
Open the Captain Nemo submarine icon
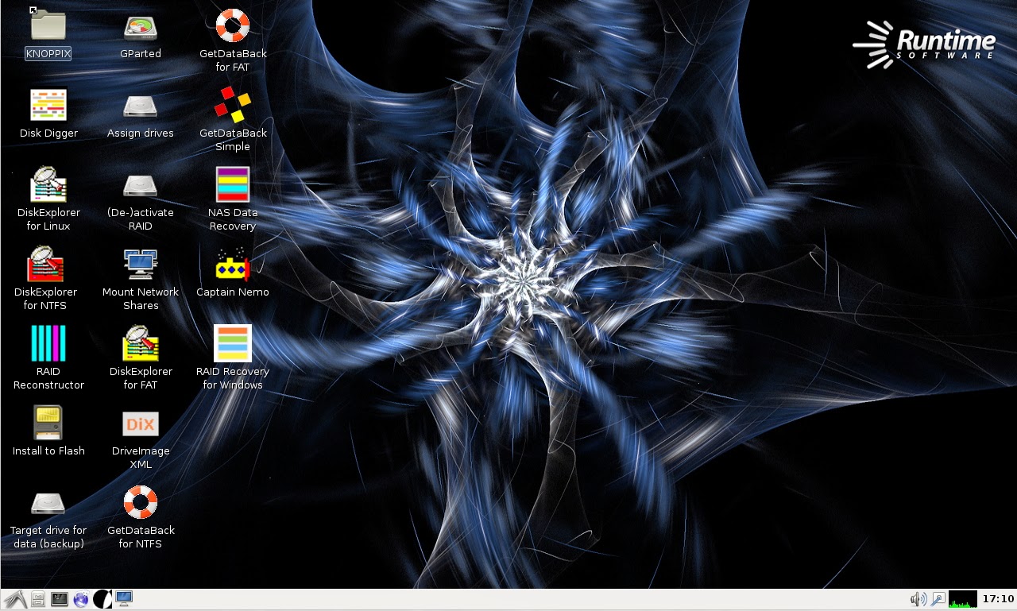233,264
